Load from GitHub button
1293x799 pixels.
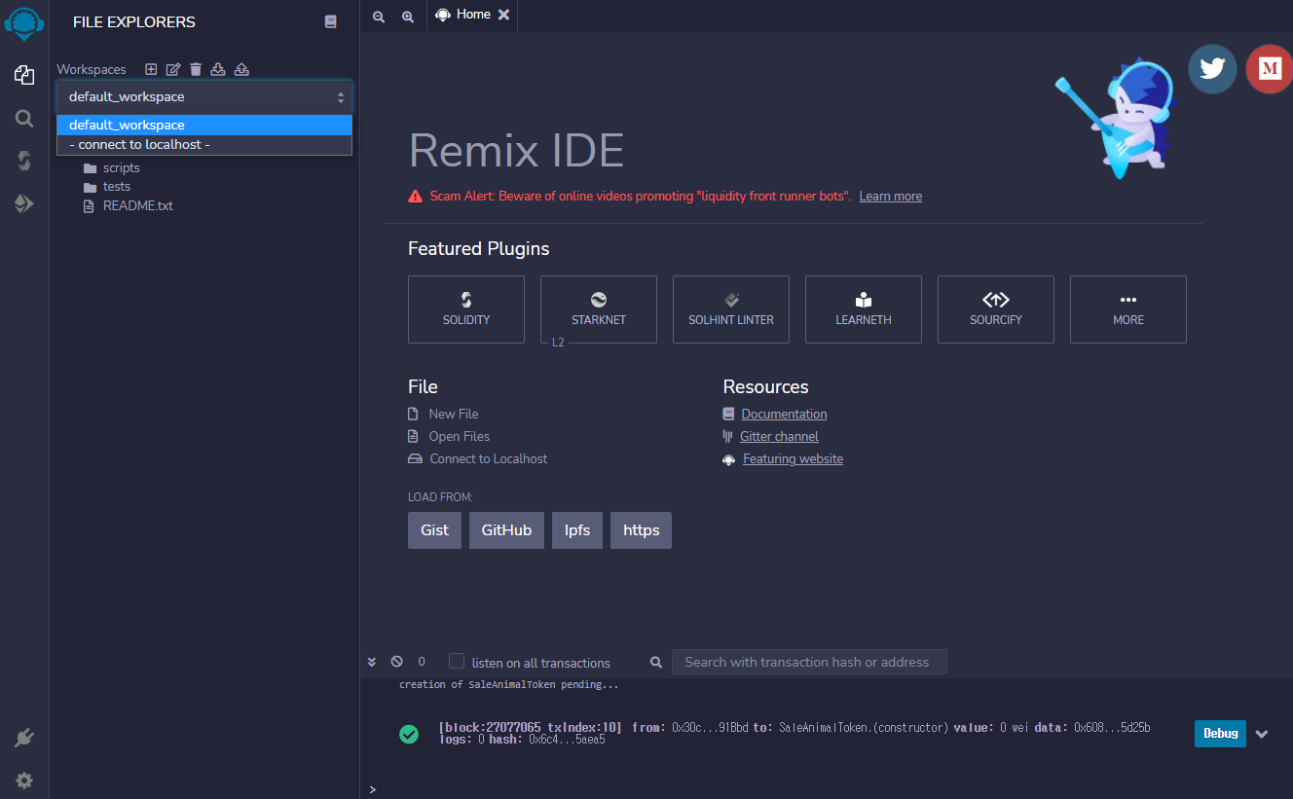coord(506,530)
